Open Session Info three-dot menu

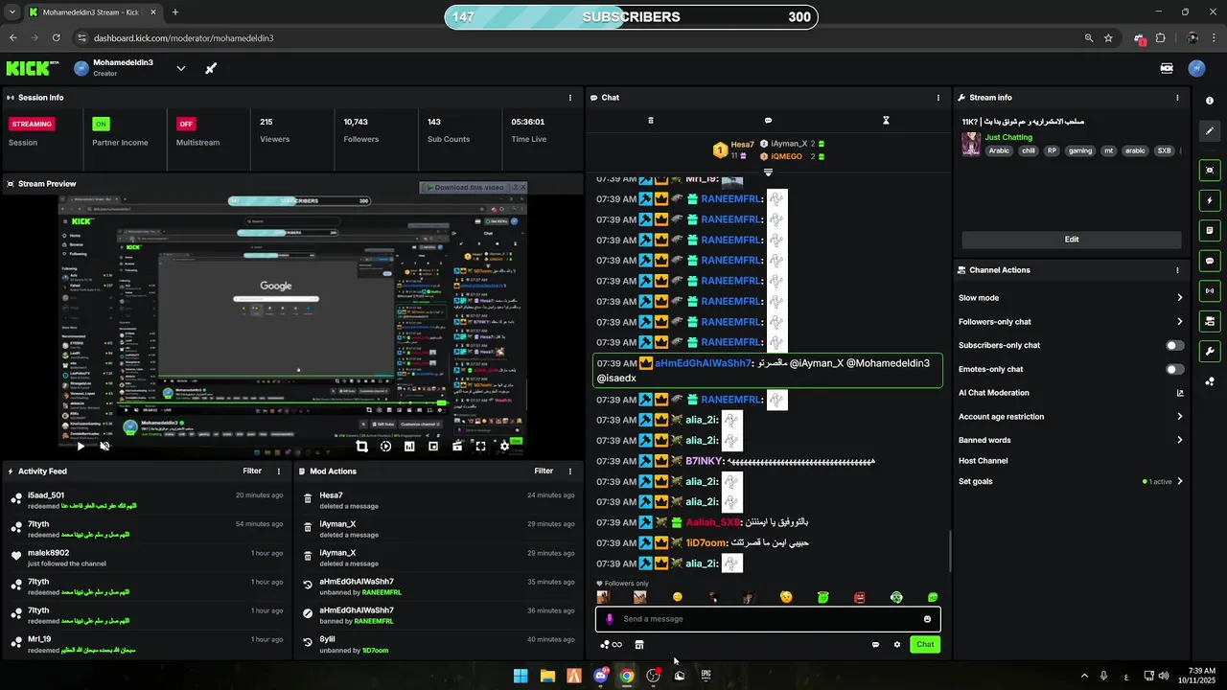pyautogui.click(x=570, y=98)
